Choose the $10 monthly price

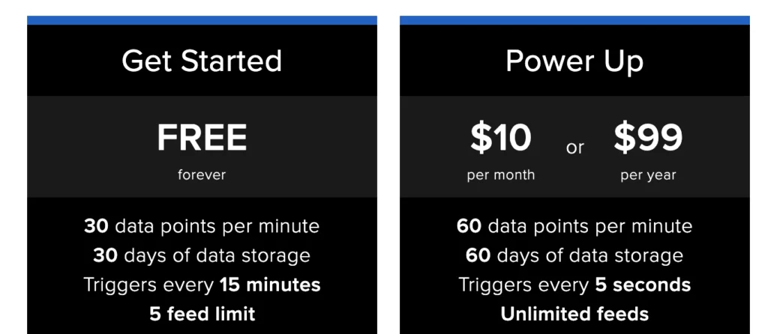(x=500, y=138)
